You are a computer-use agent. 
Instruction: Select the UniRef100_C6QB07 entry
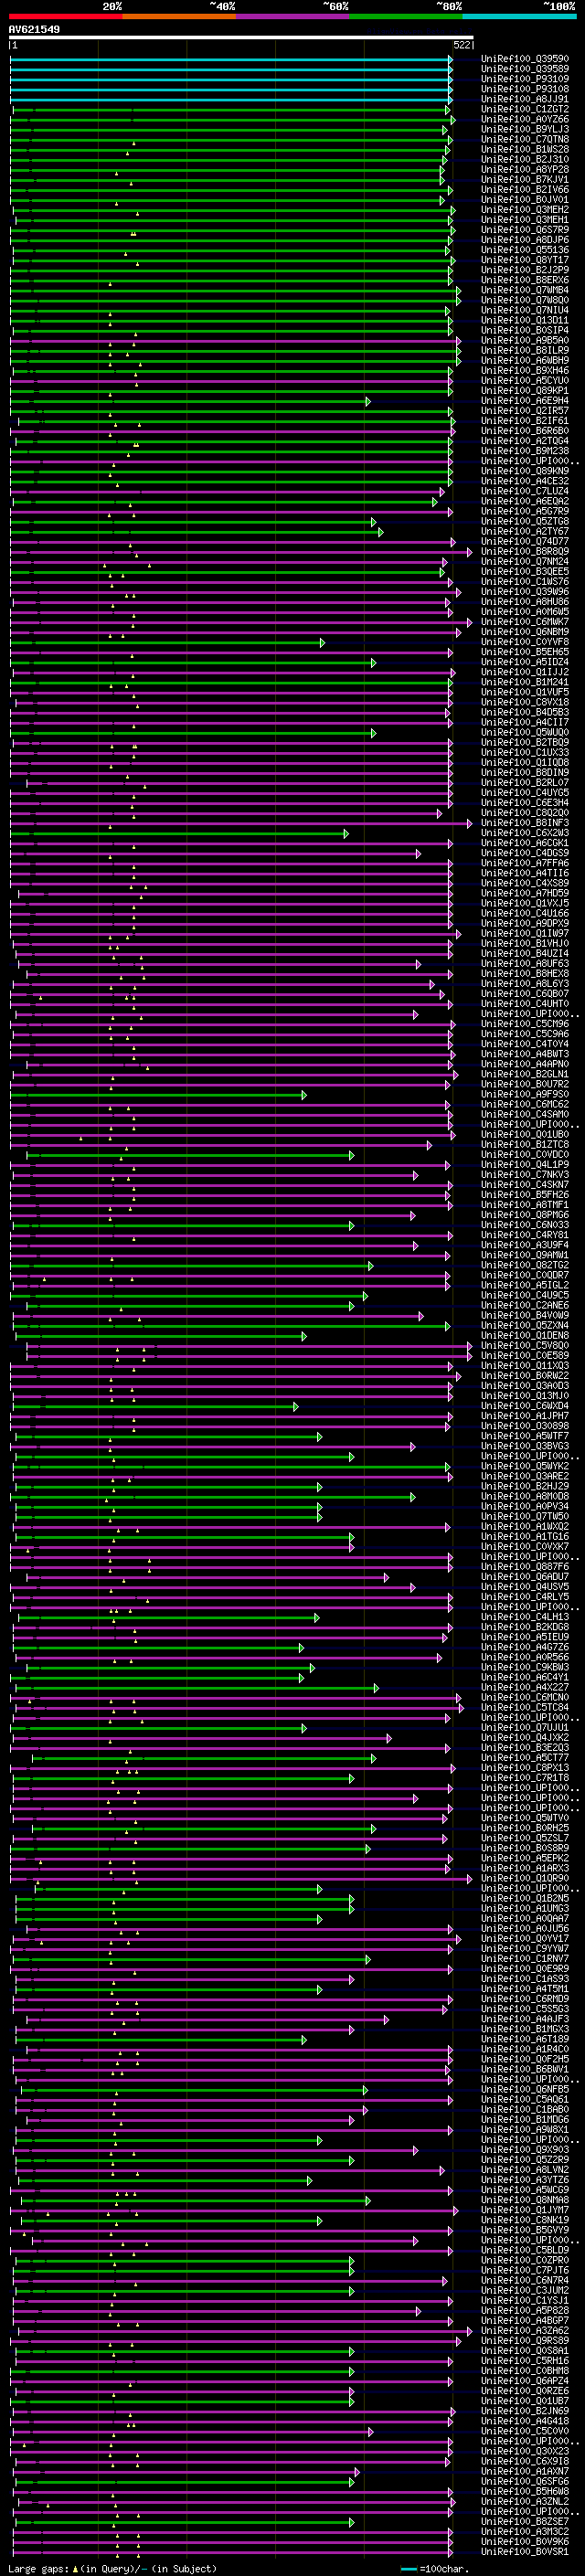tap(525, 994)
